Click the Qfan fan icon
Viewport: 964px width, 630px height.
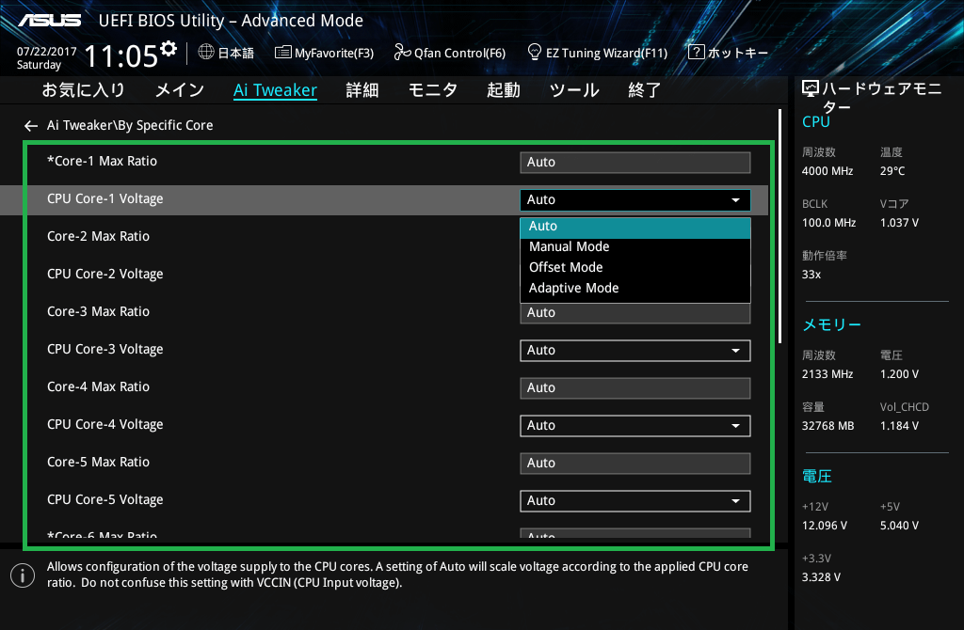tap(402, 53)
